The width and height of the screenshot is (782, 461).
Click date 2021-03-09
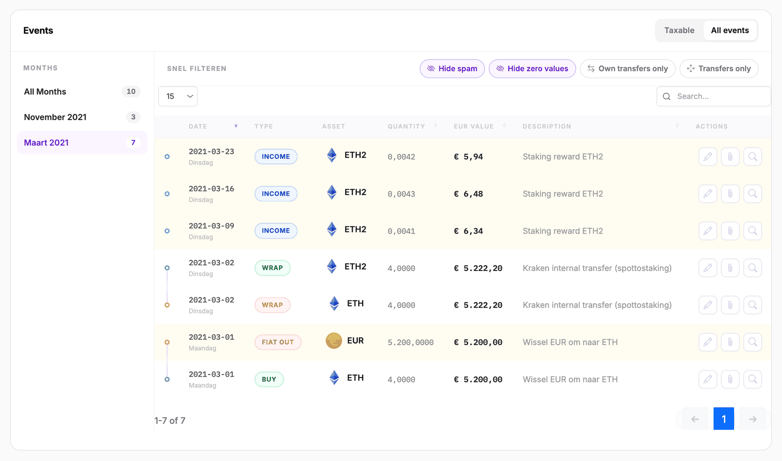(x=211, y=226)
